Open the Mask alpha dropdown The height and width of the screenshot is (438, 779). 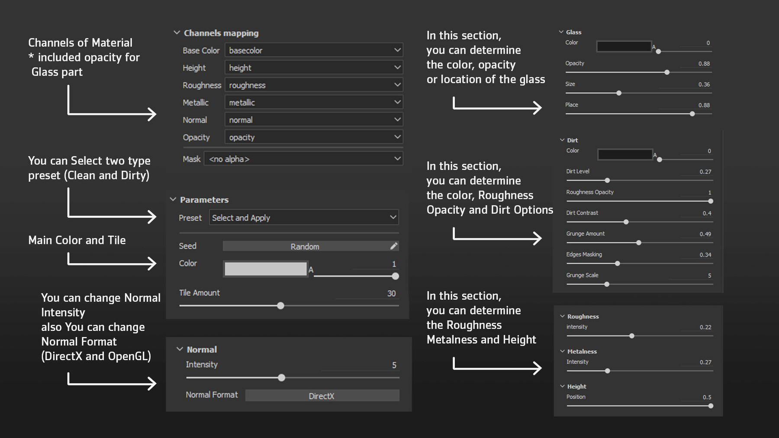(303, 159)
